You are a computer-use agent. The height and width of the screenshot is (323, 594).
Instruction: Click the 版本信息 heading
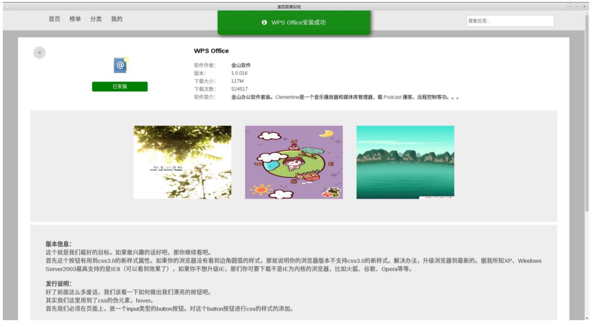click(59, 244)
